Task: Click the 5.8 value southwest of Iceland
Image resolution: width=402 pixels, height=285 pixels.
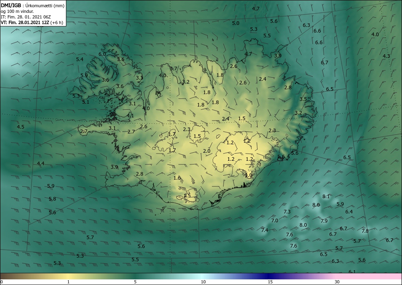Action: coord(52,199)
